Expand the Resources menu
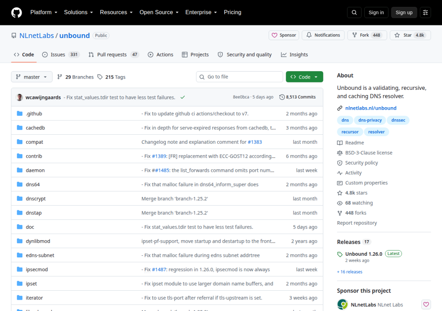This screenshot has width=442, height=311. [116, 13]
